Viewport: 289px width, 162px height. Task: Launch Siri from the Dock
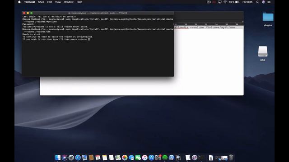65,157
